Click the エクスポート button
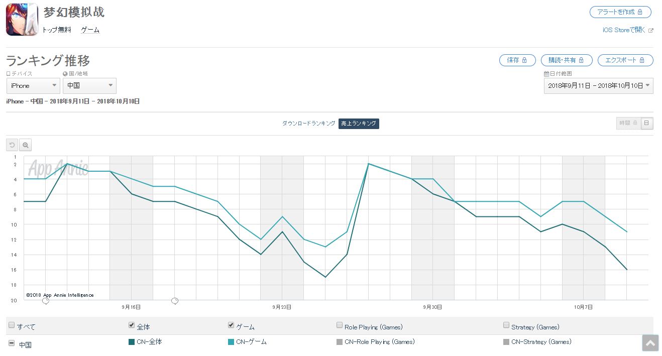This screenshot has height=356, width=662. (625, 60)
